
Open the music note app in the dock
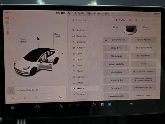pos(70,106)
